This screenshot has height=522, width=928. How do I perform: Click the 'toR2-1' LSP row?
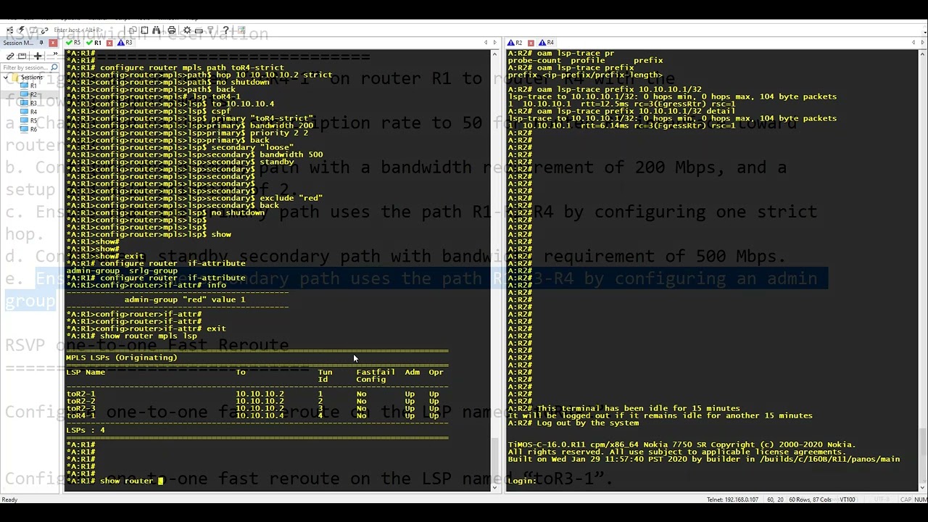[x=254, y=394]
